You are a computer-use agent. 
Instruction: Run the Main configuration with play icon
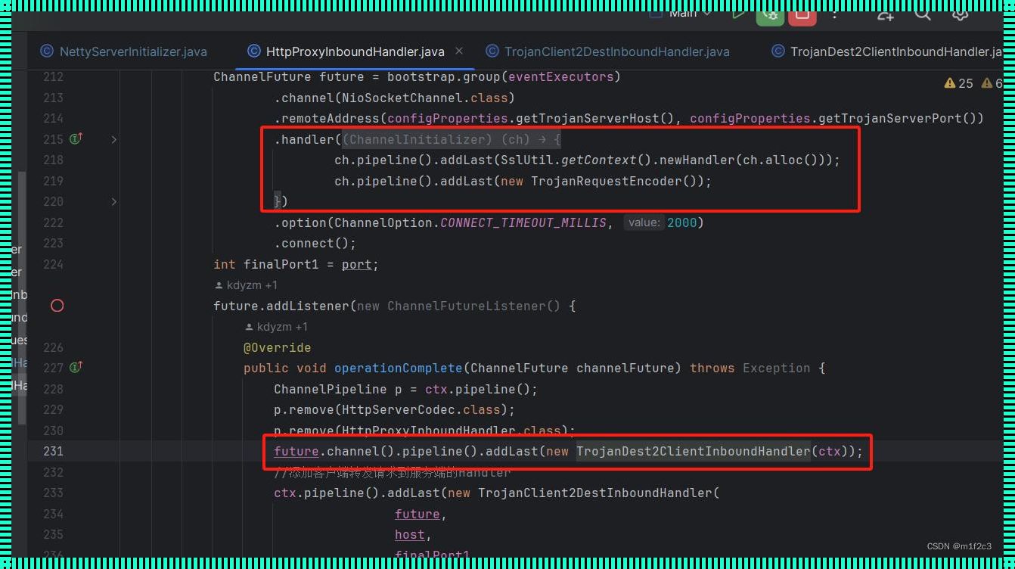[x=738, y=14]
